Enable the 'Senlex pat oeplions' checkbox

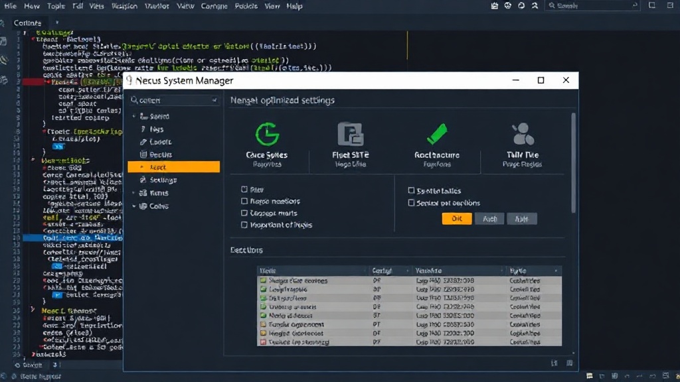pos(411,202)
